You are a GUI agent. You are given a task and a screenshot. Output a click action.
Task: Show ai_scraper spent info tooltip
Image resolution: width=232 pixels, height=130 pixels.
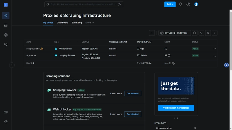coord(169,56)
